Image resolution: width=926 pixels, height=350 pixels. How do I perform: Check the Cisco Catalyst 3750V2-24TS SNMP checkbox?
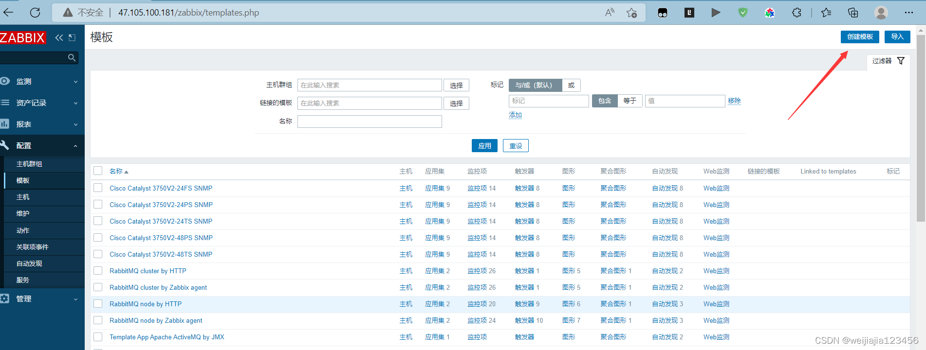tap(98, 221)
